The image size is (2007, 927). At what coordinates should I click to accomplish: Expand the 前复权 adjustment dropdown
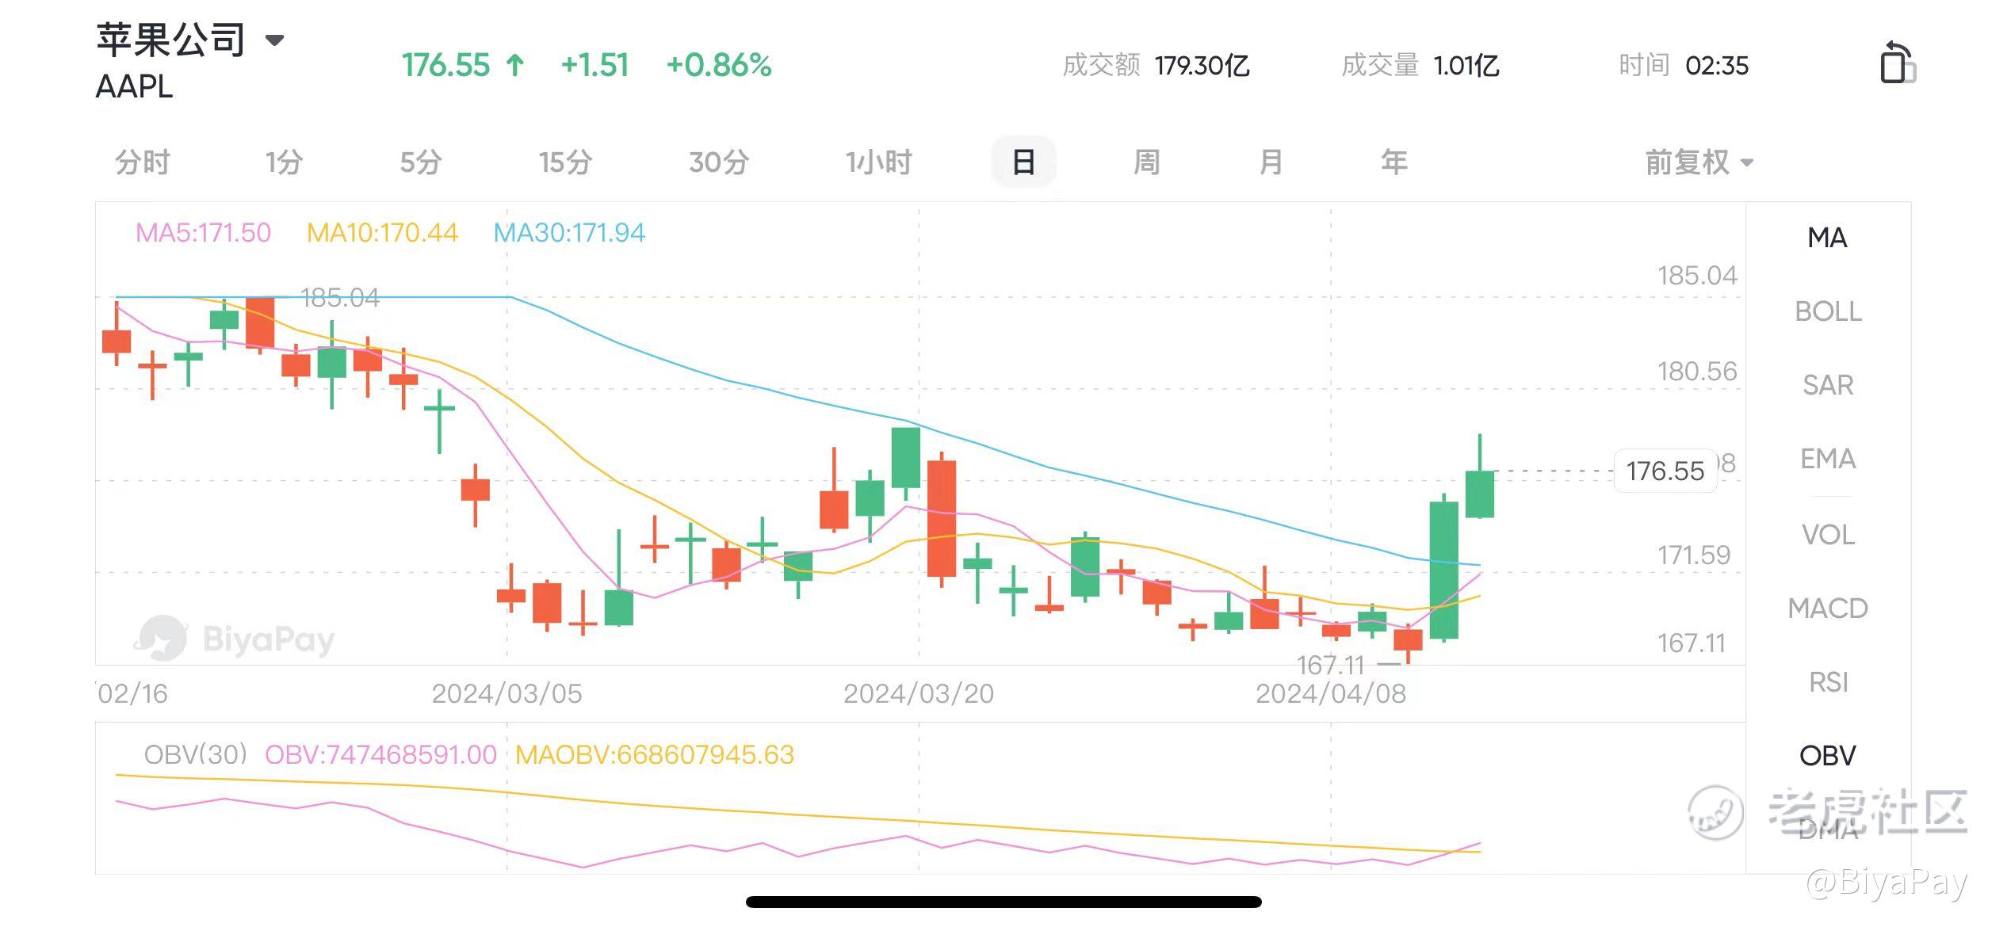1699,162
